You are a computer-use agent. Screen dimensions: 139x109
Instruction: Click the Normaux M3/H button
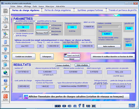click(42, 33)
